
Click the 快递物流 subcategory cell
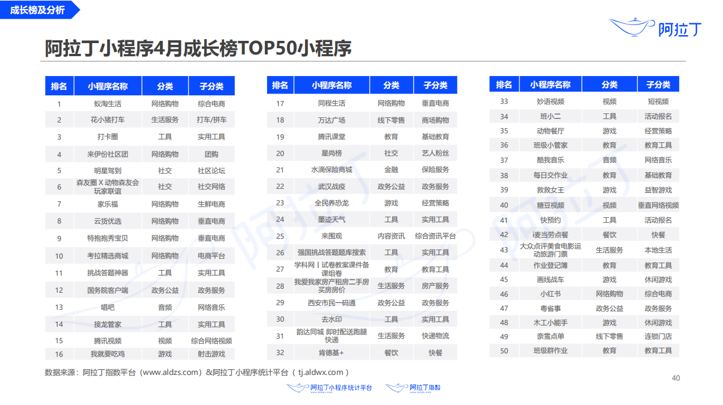pyautogui.click(x=436, y=336)
